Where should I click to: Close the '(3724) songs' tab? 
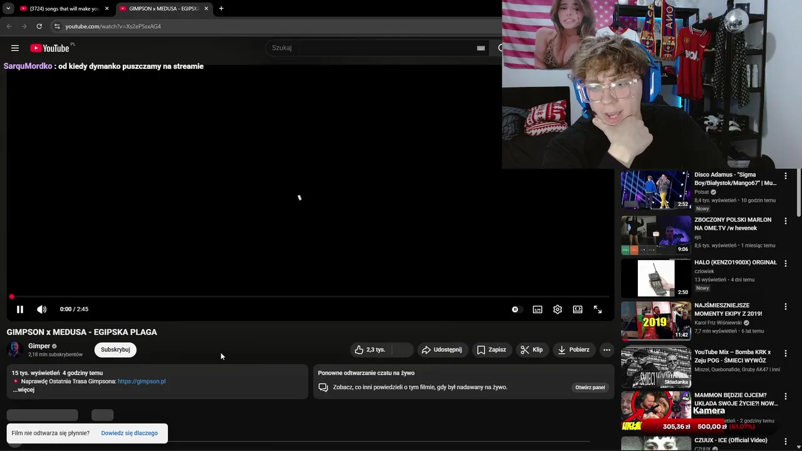107,9
